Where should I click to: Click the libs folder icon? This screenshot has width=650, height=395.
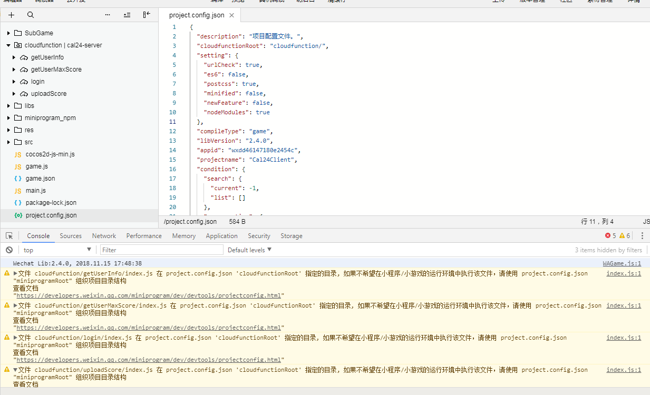tap(18, 106)
